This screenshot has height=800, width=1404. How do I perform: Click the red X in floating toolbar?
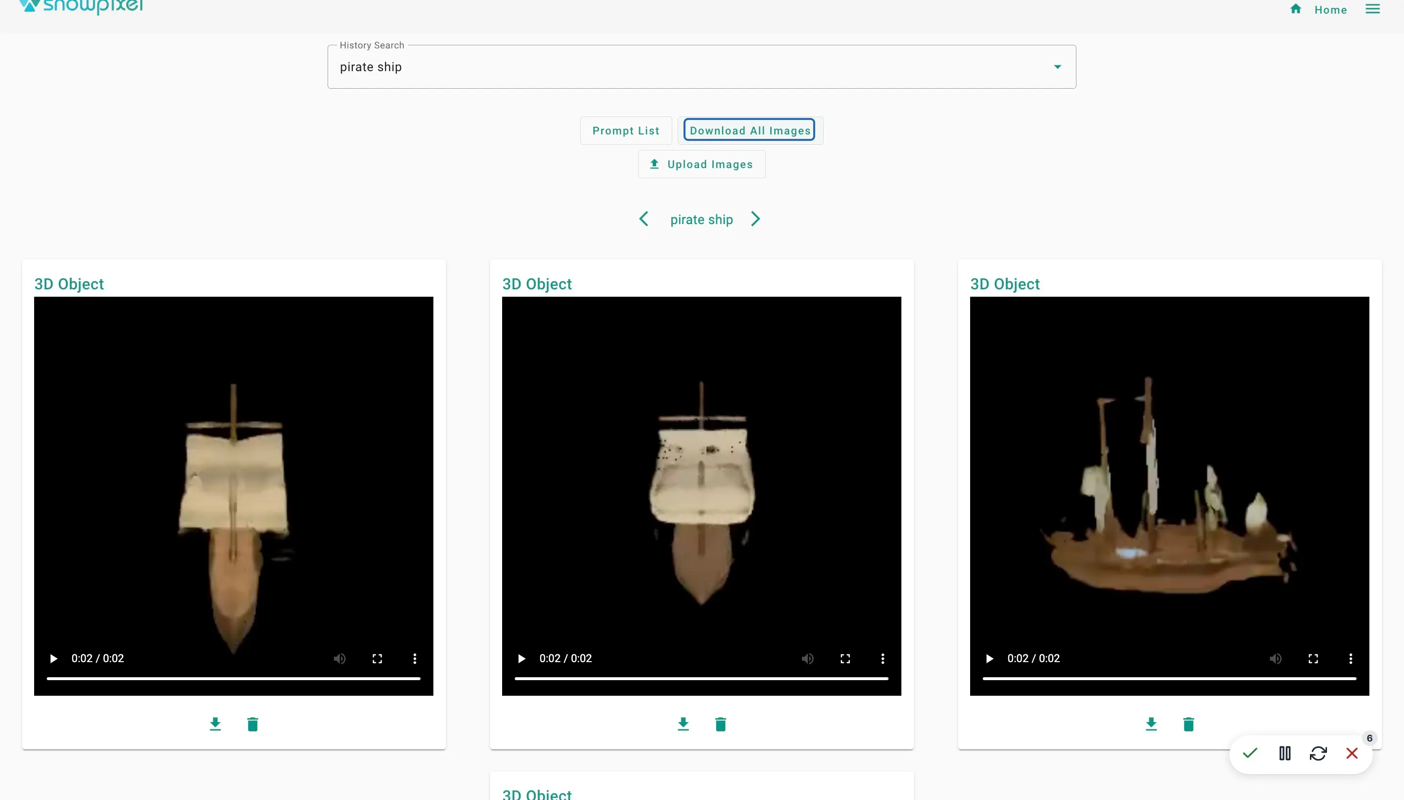1352,753
